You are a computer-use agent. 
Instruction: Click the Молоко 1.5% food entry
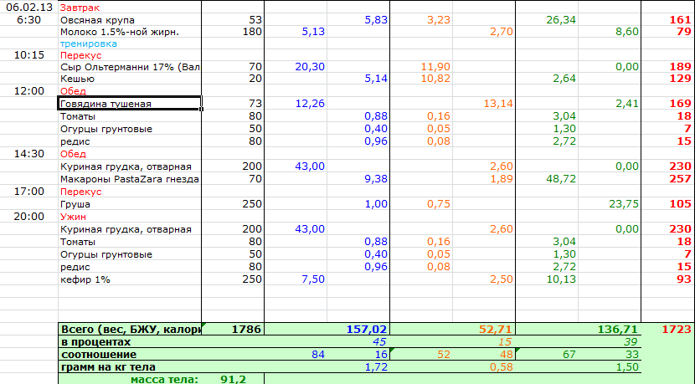[120, 32]
